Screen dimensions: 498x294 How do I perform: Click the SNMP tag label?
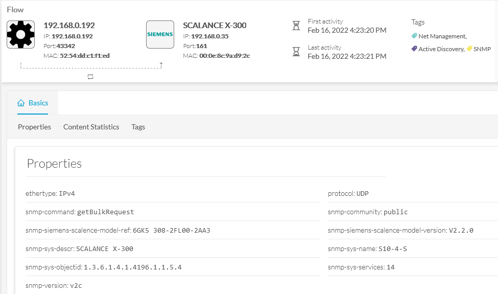point(482,49)
